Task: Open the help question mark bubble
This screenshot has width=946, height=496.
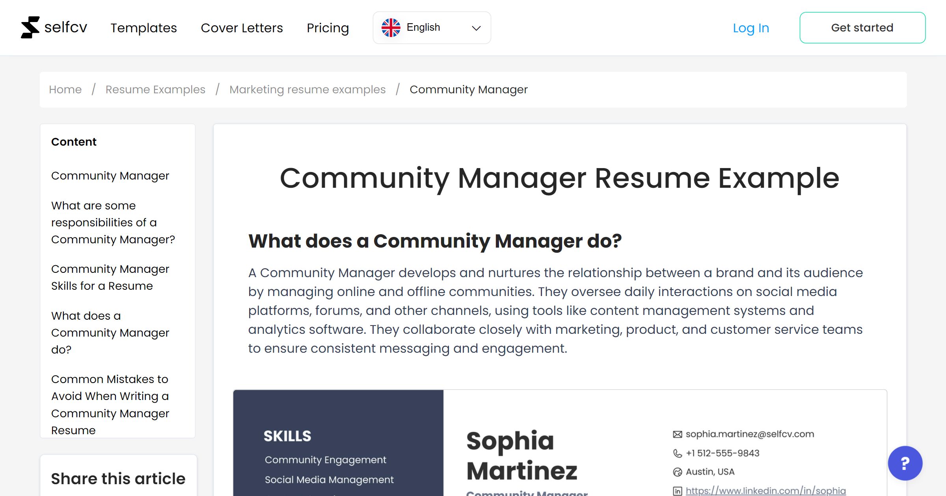Action: point(905,463)
